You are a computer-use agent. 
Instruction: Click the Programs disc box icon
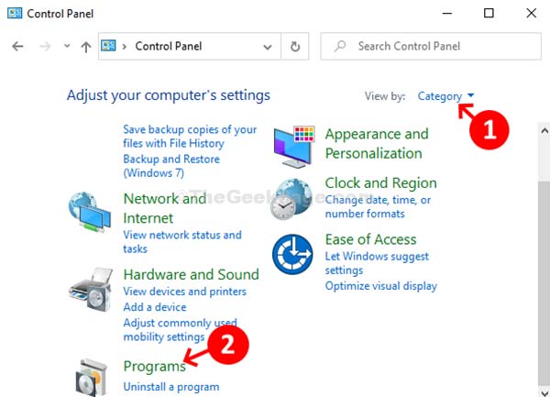point(91,378)
